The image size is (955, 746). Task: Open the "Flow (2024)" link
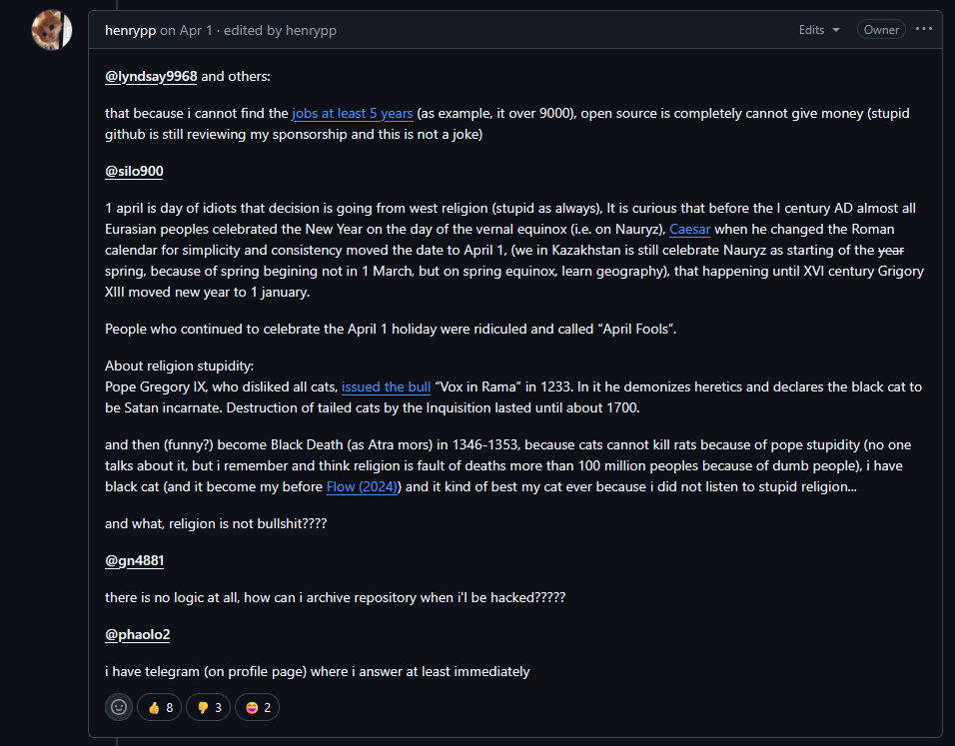pyautogui.click(x=363, y=486)
